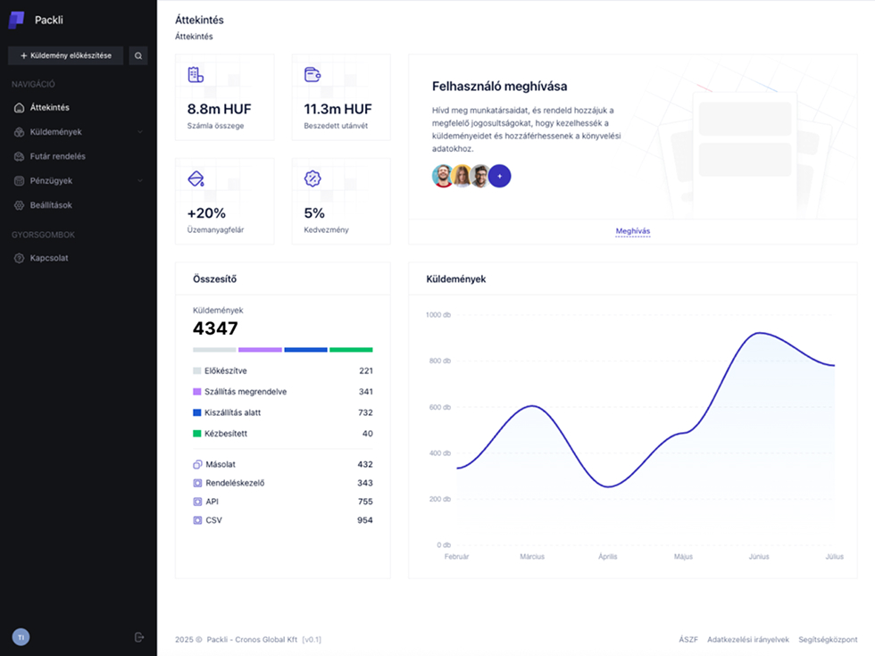
Task: Click the search icon beside Küldemény előkészítése
Action: [138, 55]
